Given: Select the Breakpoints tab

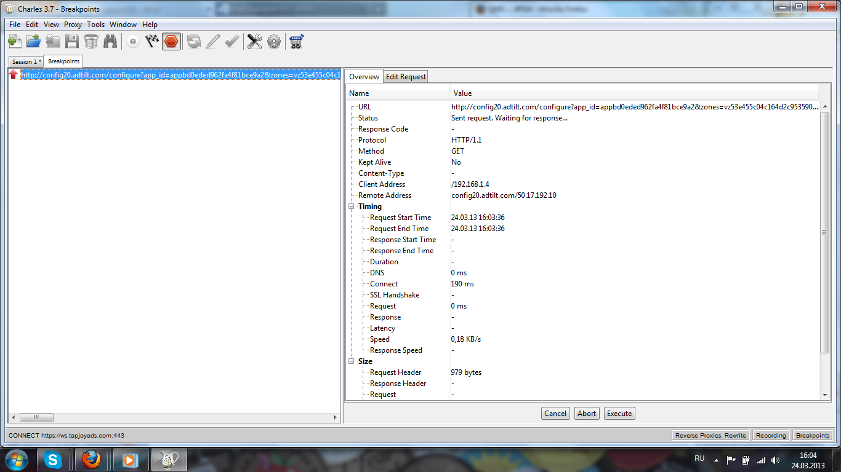Looking at the screenshot, I should coord(63,61).
